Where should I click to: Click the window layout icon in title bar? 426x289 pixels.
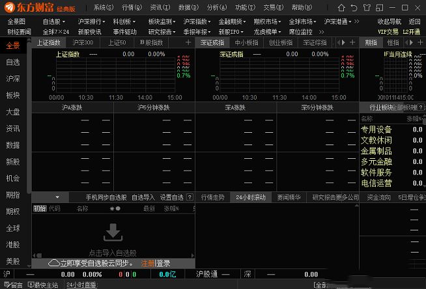tap(379, 8)
